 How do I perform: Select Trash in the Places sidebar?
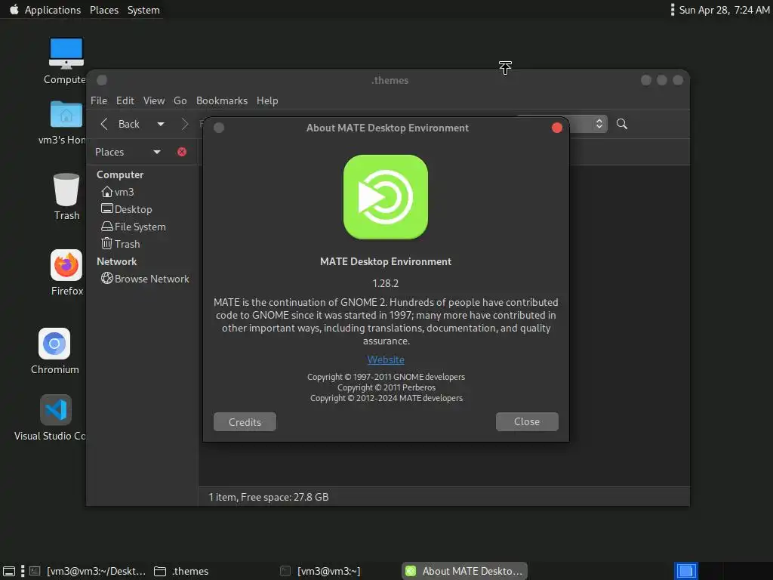120,244
